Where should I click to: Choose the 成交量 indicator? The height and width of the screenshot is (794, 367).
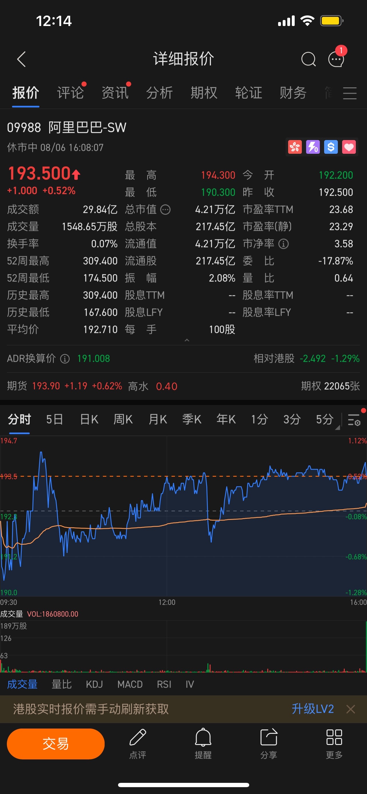22,684
